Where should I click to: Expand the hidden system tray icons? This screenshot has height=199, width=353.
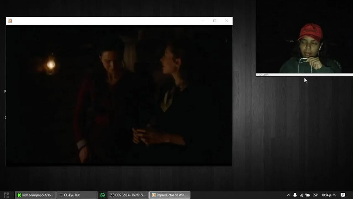289,195
